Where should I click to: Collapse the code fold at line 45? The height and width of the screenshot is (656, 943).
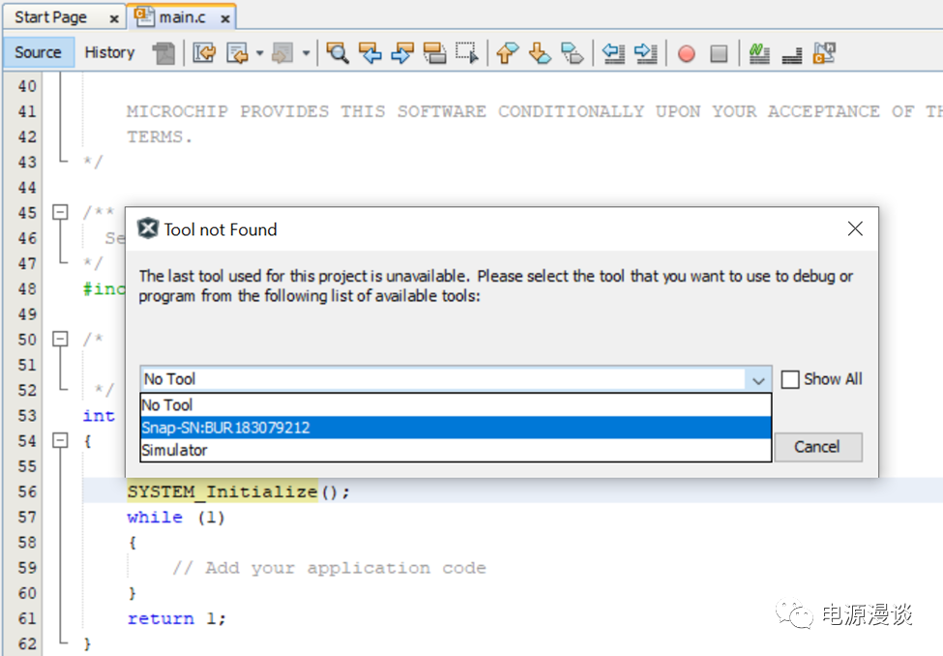[60, 213]
